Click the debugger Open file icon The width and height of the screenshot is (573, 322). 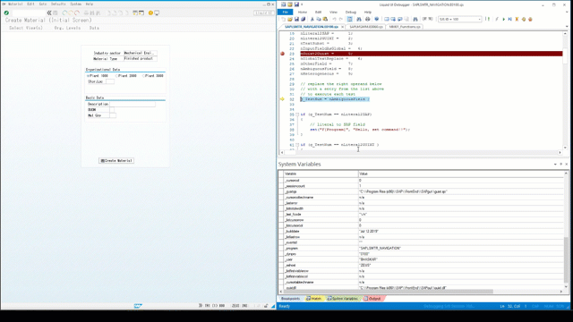pos(290,20)
